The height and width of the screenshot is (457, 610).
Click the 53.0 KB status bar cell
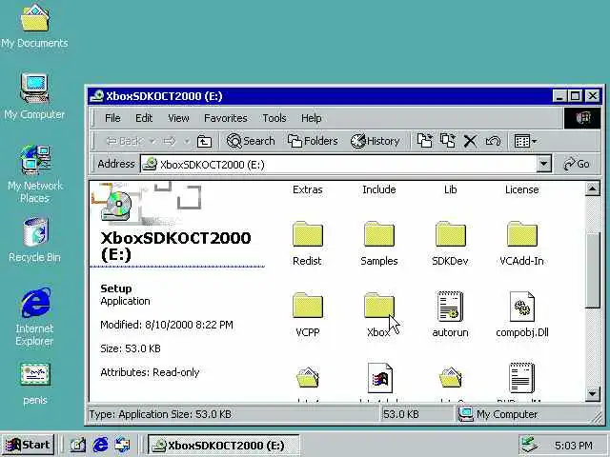pos(417,414)
